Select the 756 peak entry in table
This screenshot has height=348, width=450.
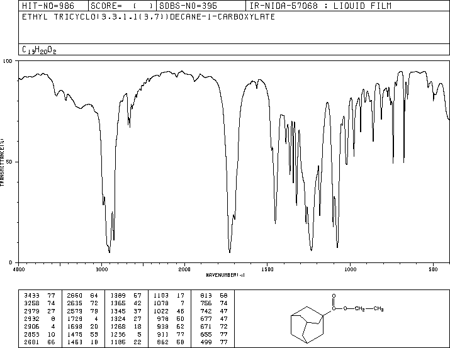[214, 303]
